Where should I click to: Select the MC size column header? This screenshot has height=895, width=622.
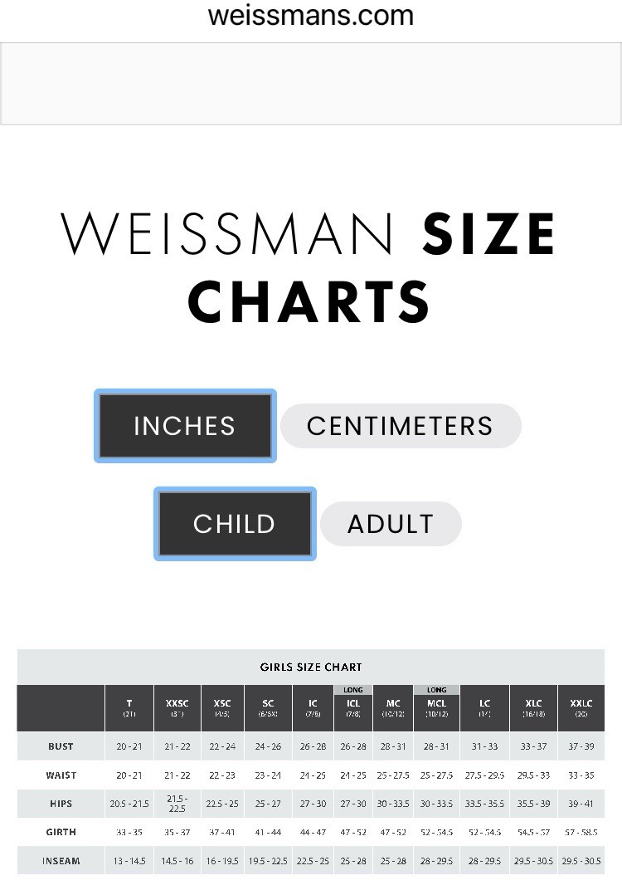[393, 707]
